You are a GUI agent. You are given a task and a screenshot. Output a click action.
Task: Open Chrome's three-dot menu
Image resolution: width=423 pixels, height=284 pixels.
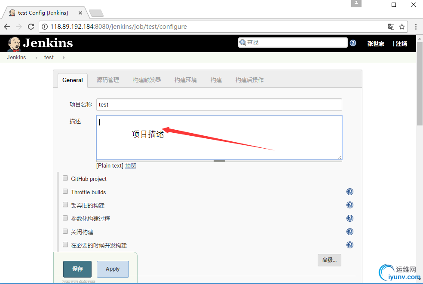416,27
